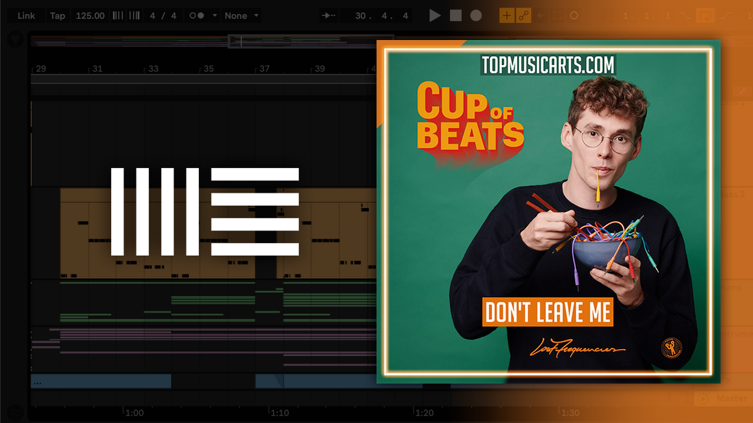Click the Arrangement Record button
This screenshot has height=423, width=753.
(x=476, y=15)
